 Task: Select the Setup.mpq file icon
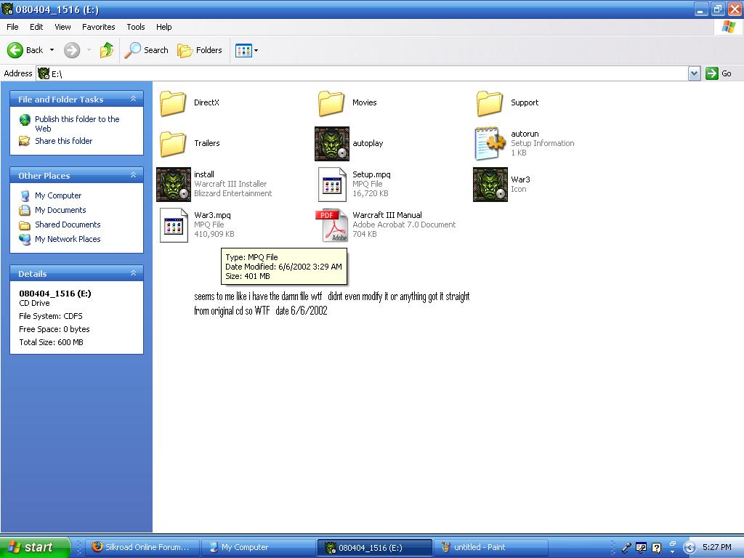(x=332, y=185)
